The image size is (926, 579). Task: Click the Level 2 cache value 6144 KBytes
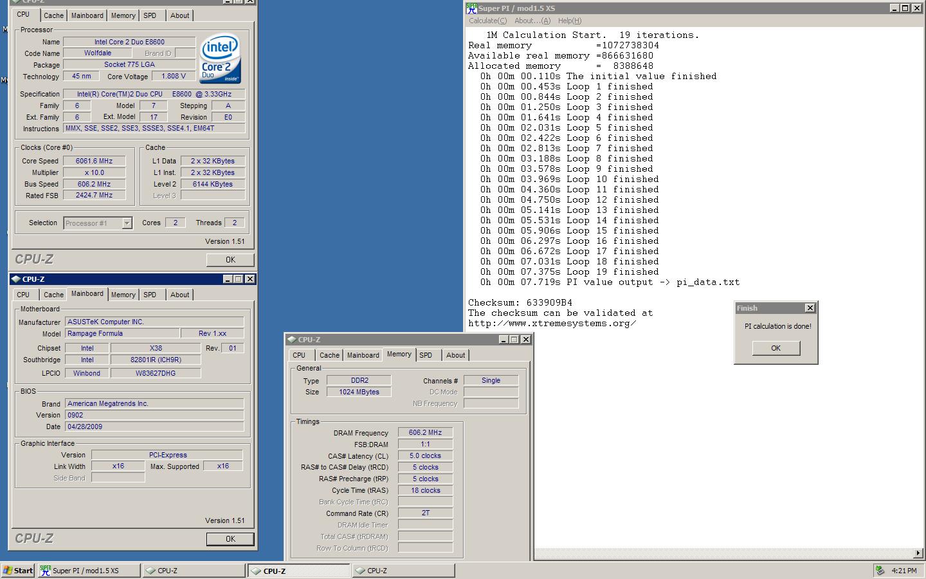pyautogui.click(x=213, y=185)
